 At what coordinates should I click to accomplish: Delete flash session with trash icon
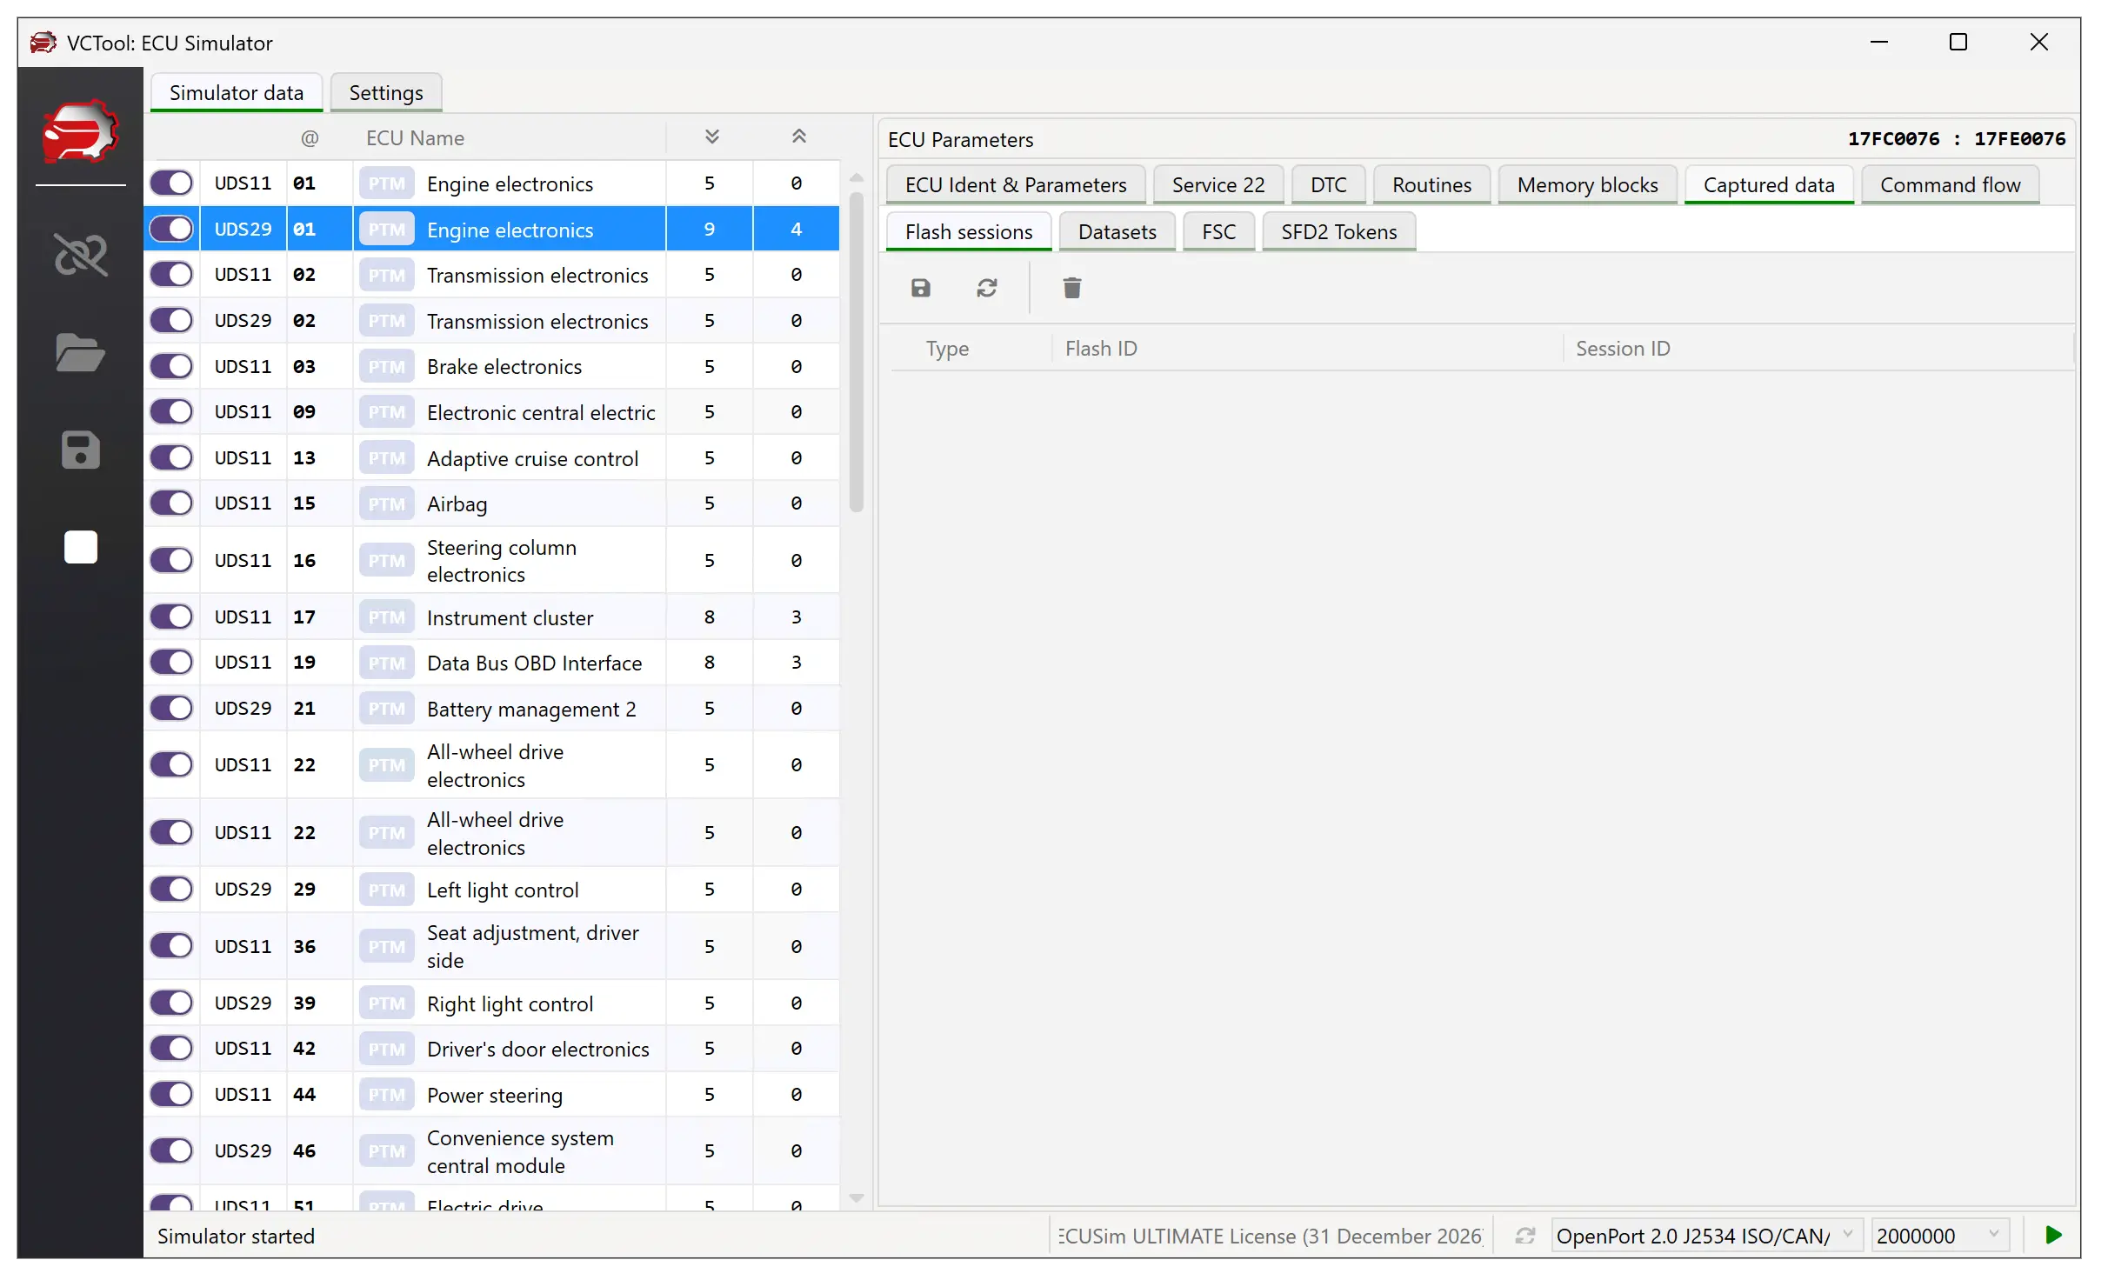1071,288
